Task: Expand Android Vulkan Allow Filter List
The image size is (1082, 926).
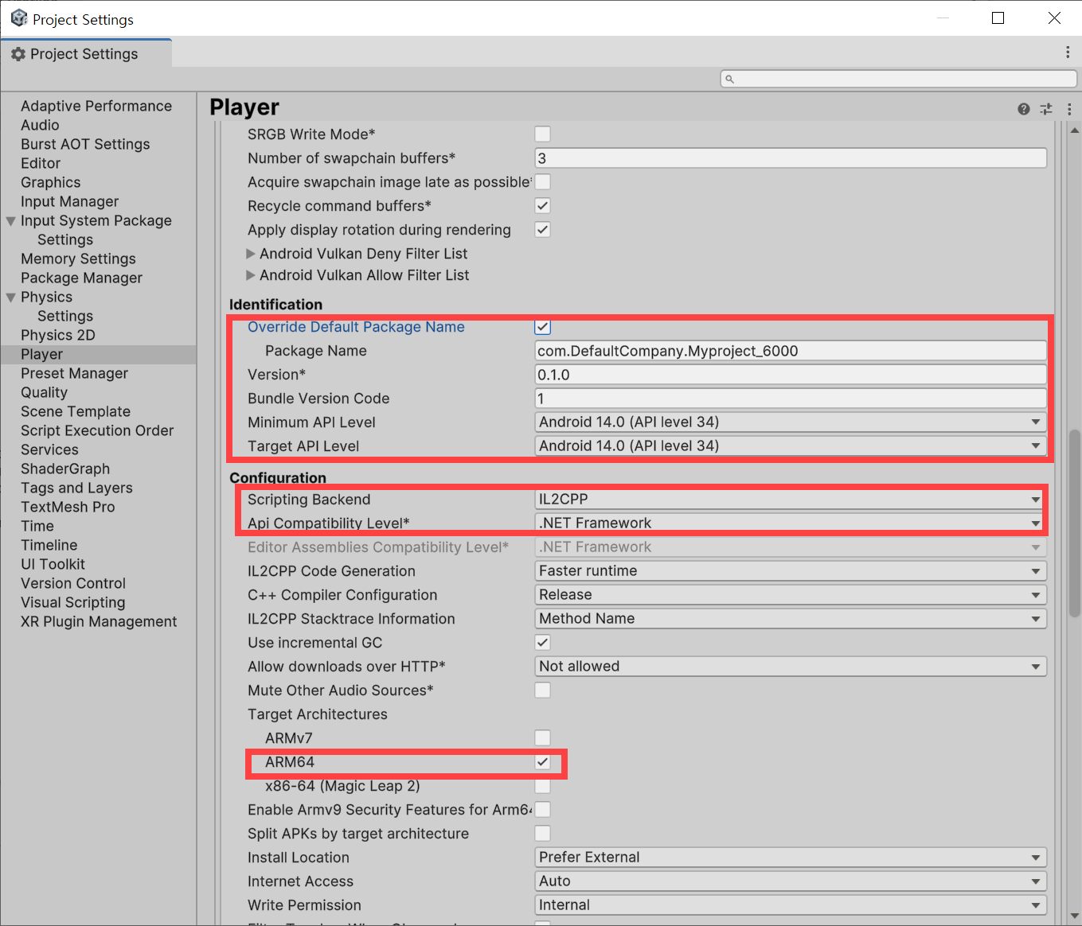Action: [x=251, y=275]
